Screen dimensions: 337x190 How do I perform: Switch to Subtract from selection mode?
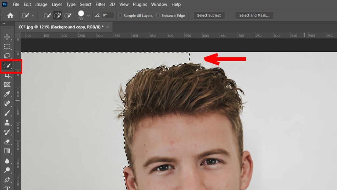click(x=68, y=16)
